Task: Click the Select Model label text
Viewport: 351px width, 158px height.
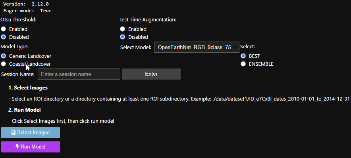Action: (x=136, y=47)
